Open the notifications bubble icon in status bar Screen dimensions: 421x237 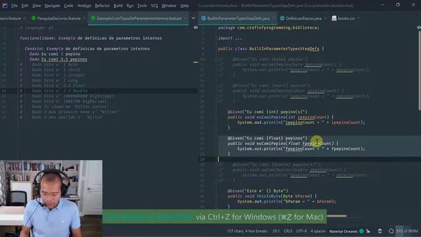coord(391,231)
